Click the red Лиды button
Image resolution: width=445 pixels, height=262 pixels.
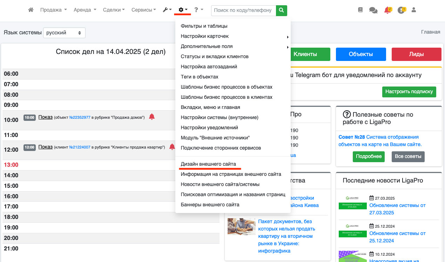pyautogui.click(x=416, y=54)
